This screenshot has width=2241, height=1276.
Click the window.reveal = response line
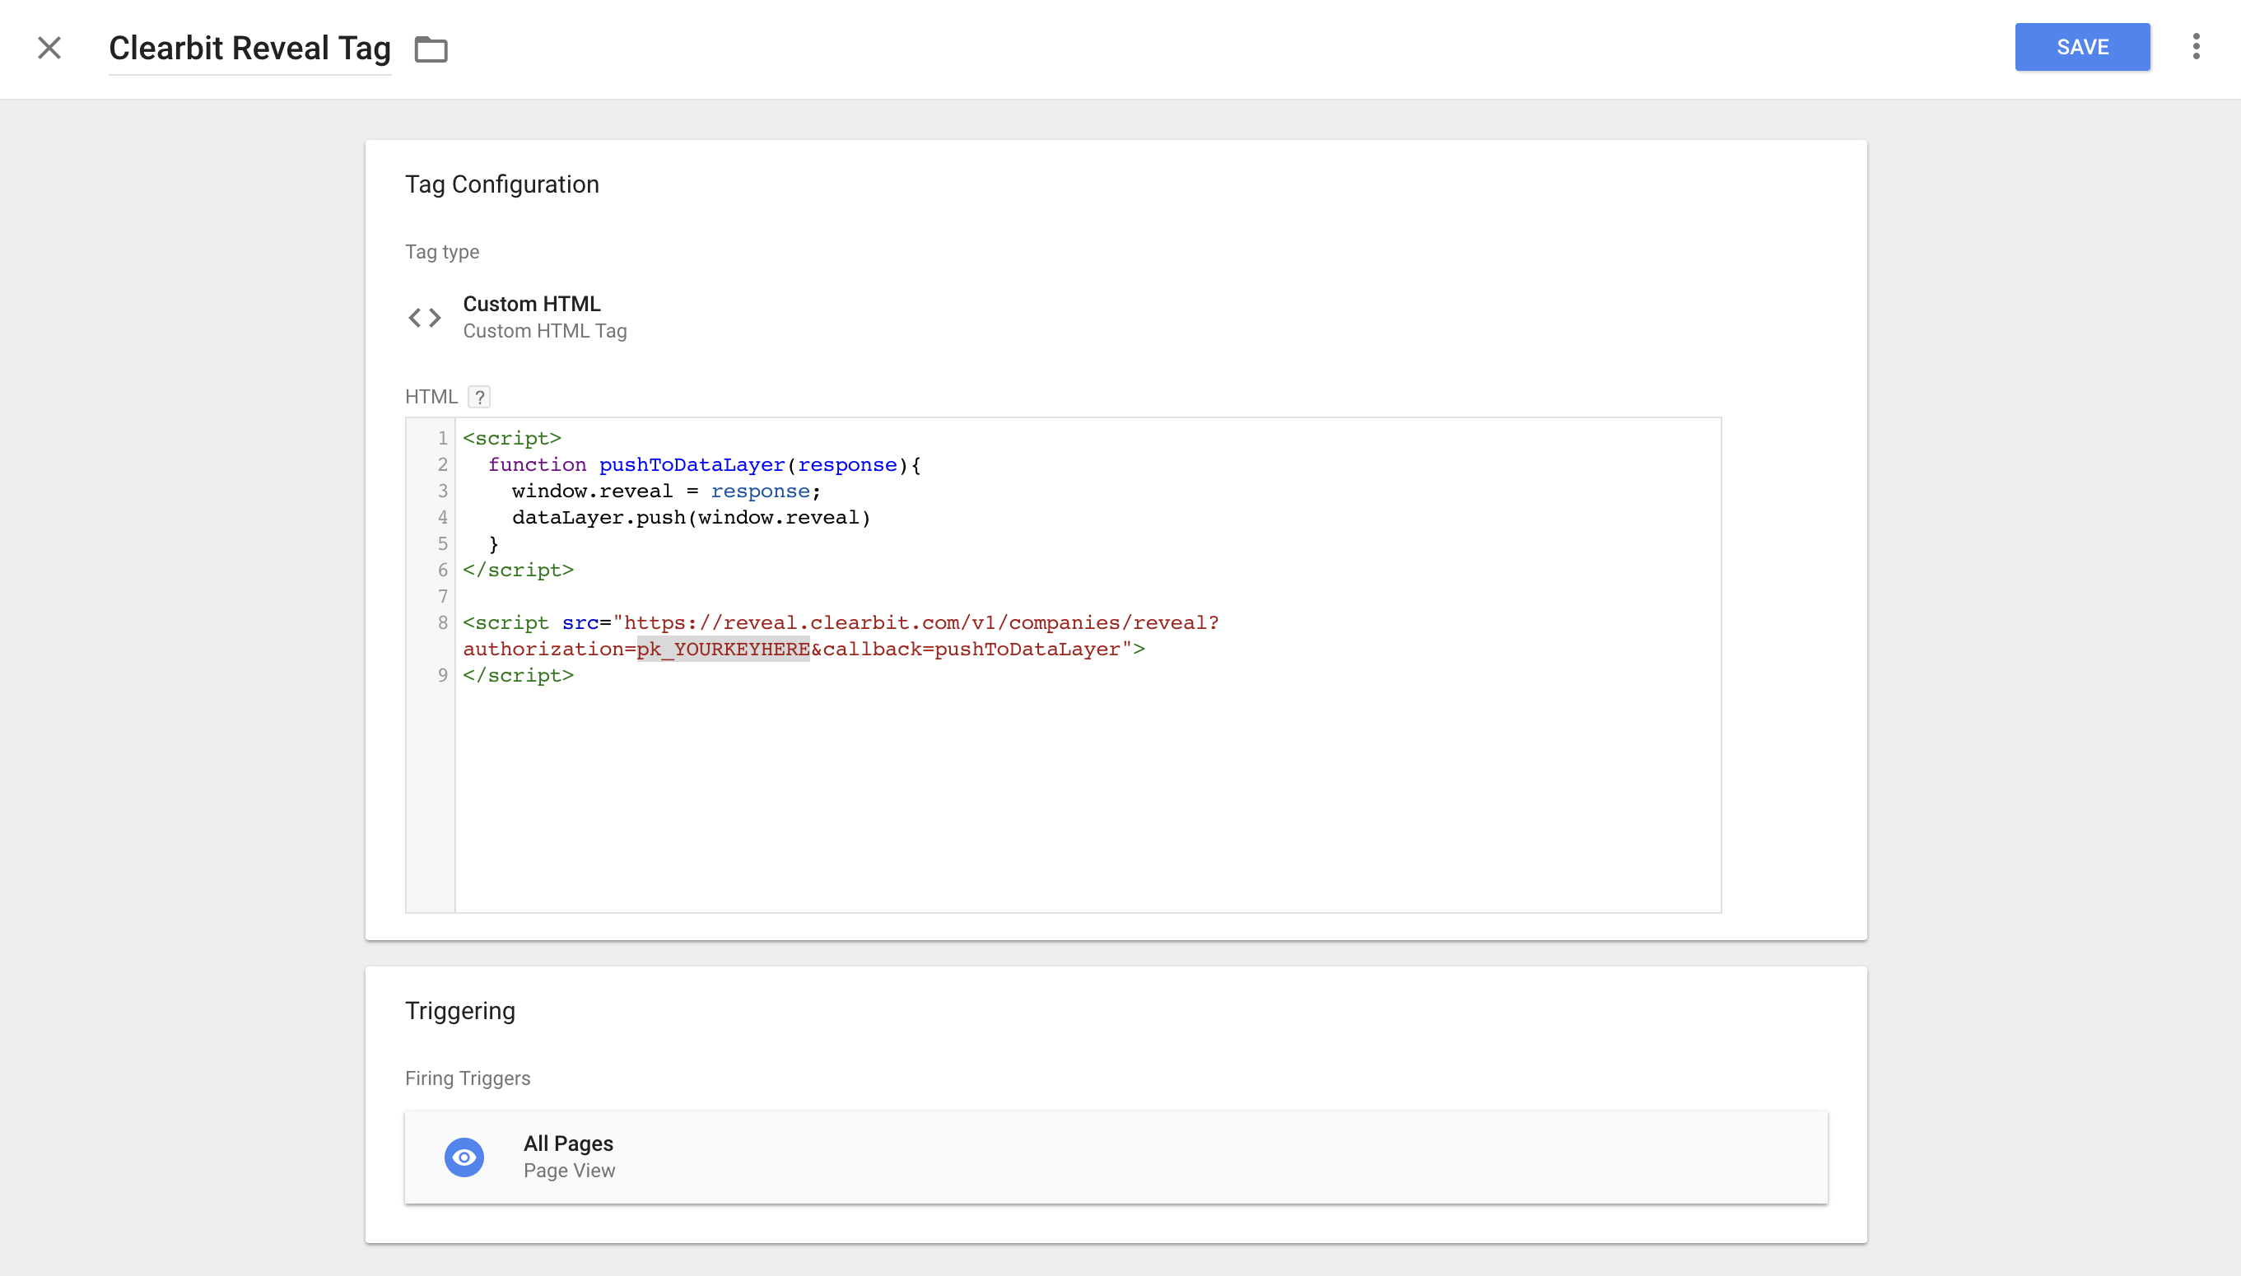point(666,491)
